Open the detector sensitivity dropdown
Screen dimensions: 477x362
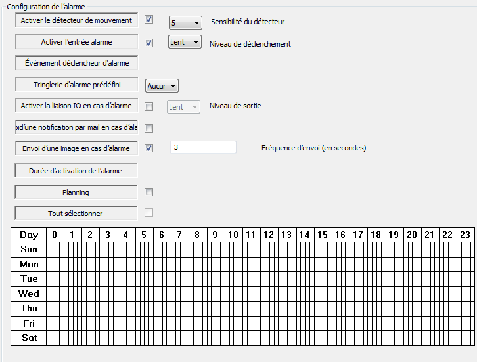185,22
